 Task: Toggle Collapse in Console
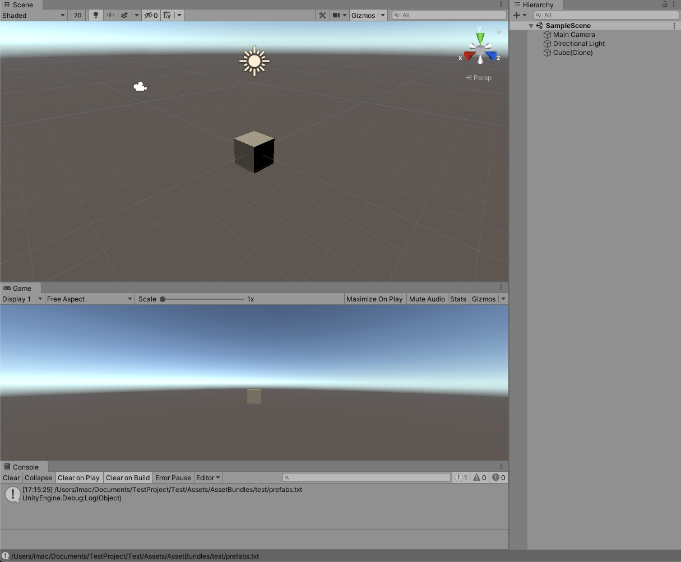(x=38, y=477)
